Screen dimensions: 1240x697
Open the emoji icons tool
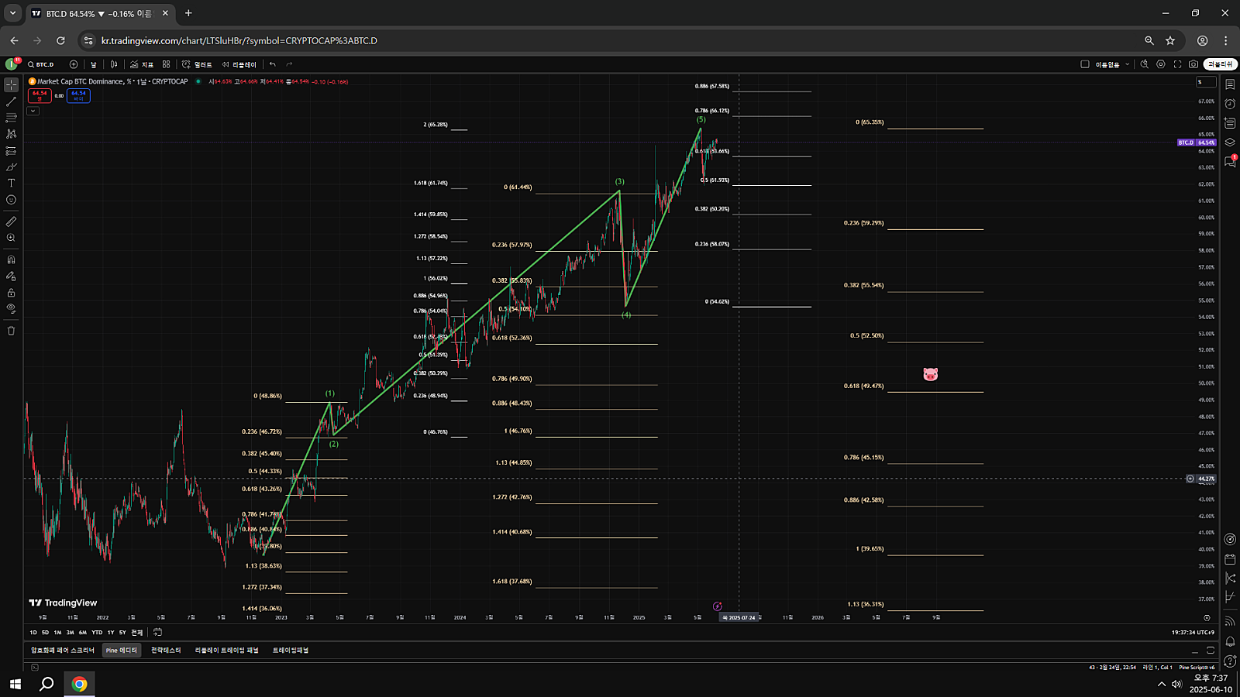pyautogui.click(x=11, y=200)
